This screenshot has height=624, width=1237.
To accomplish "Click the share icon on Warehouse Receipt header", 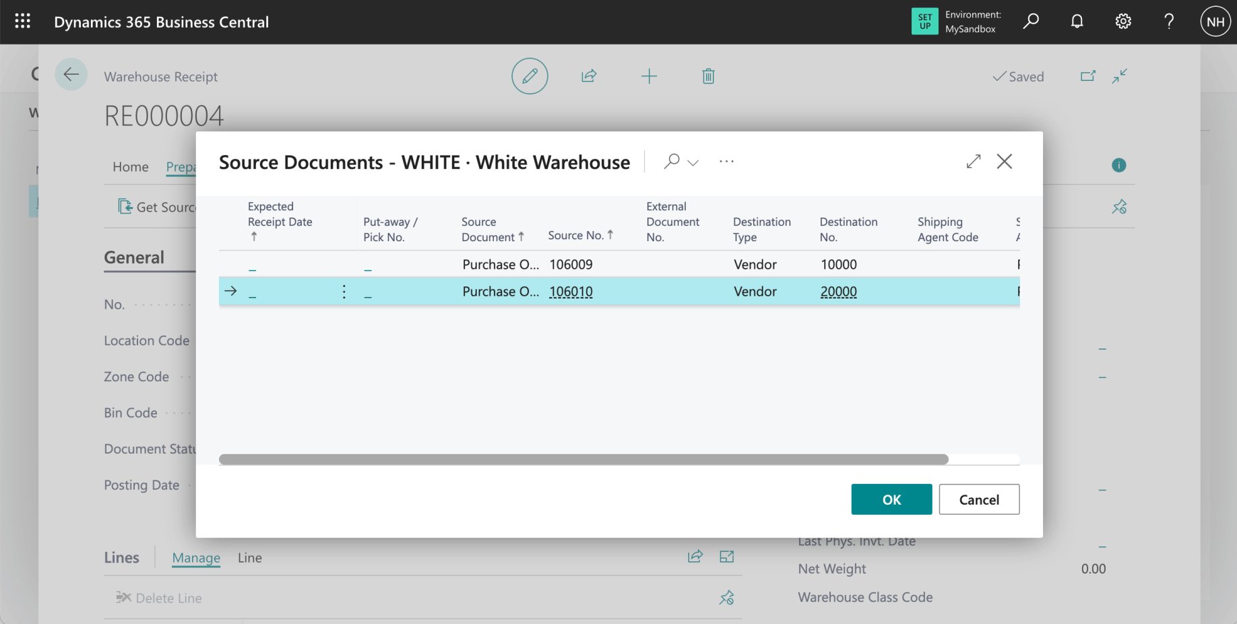I will click(x=589, y=76).
